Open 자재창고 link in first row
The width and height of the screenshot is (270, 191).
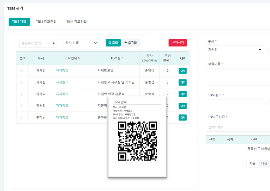62,70
